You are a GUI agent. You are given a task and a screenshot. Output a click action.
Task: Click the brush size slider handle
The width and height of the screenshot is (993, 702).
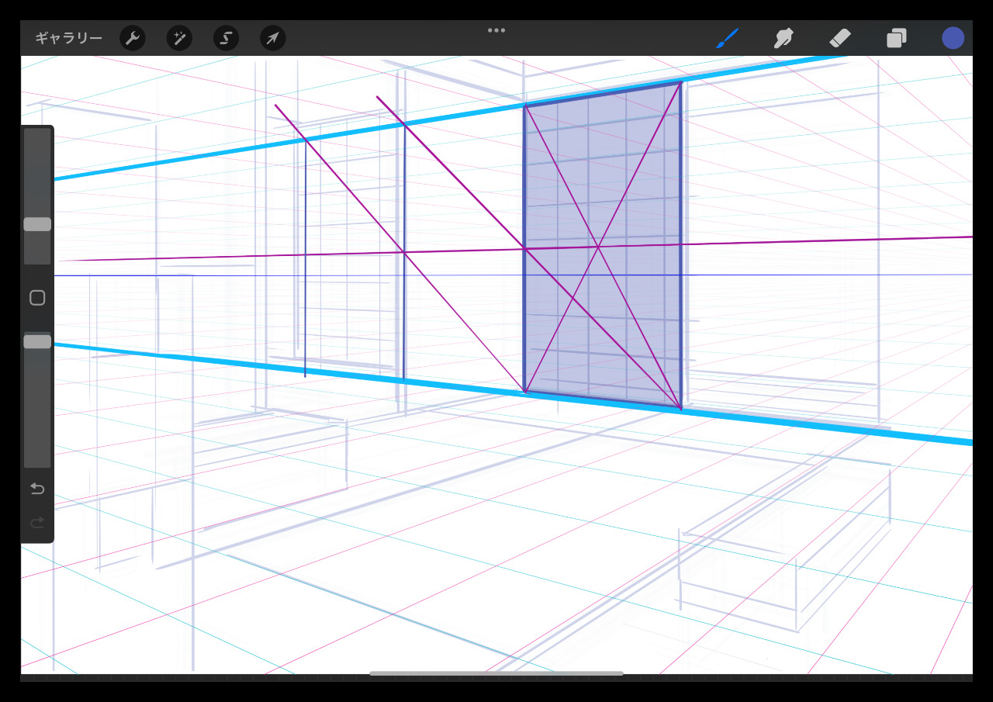[37, 224]
